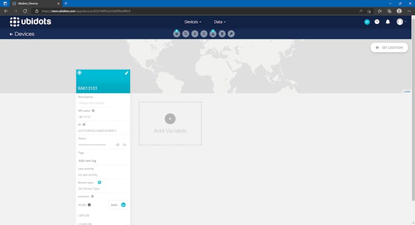Click the pencil edit icon on the RAK13101 card

pos(127,73)
